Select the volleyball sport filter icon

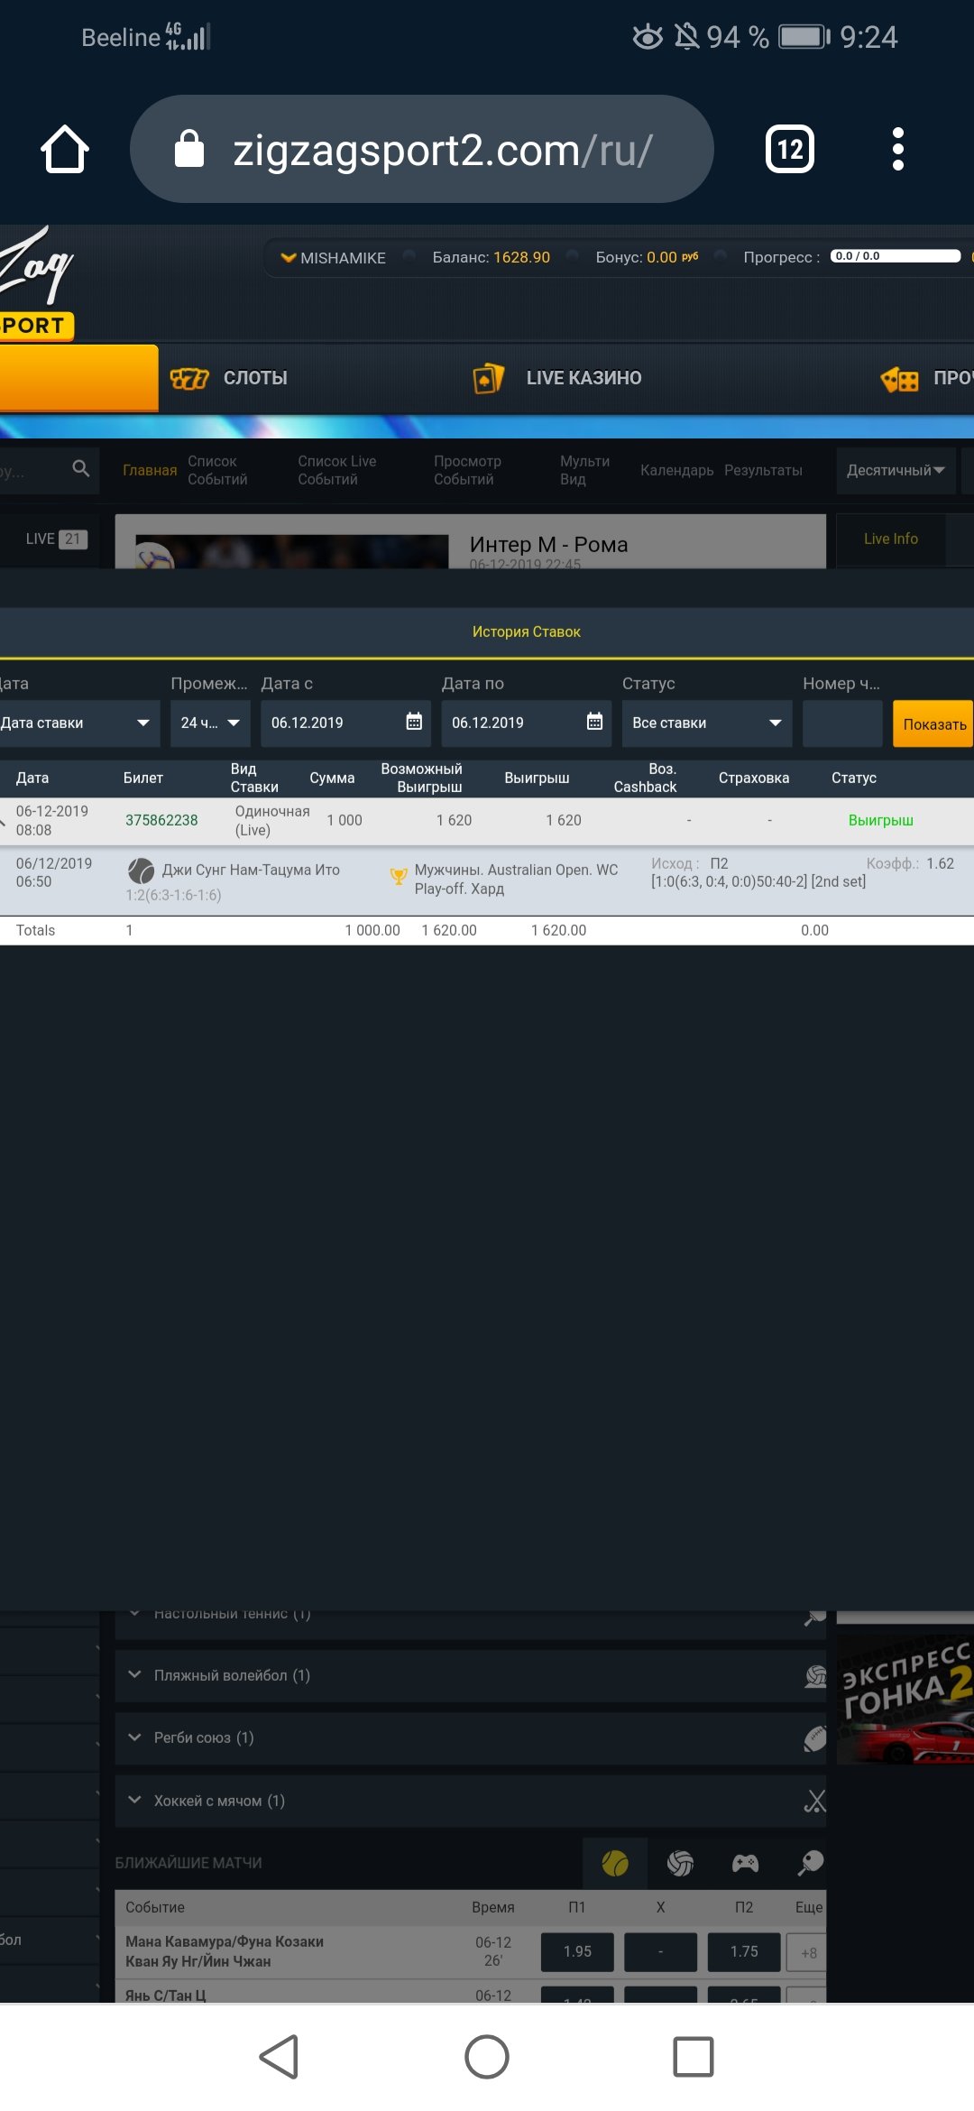pyautogui.click(x=680, y=1863)
